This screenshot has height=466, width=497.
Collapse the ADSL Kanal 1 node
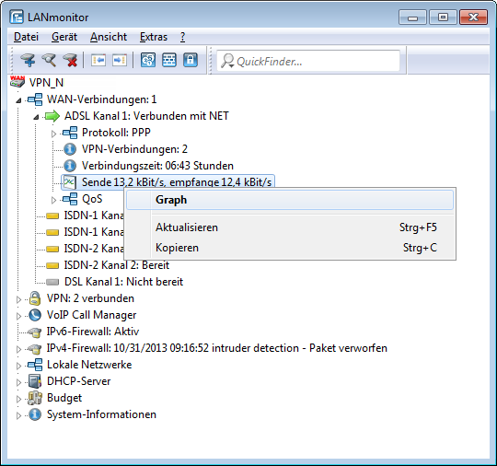pos(36,117)
